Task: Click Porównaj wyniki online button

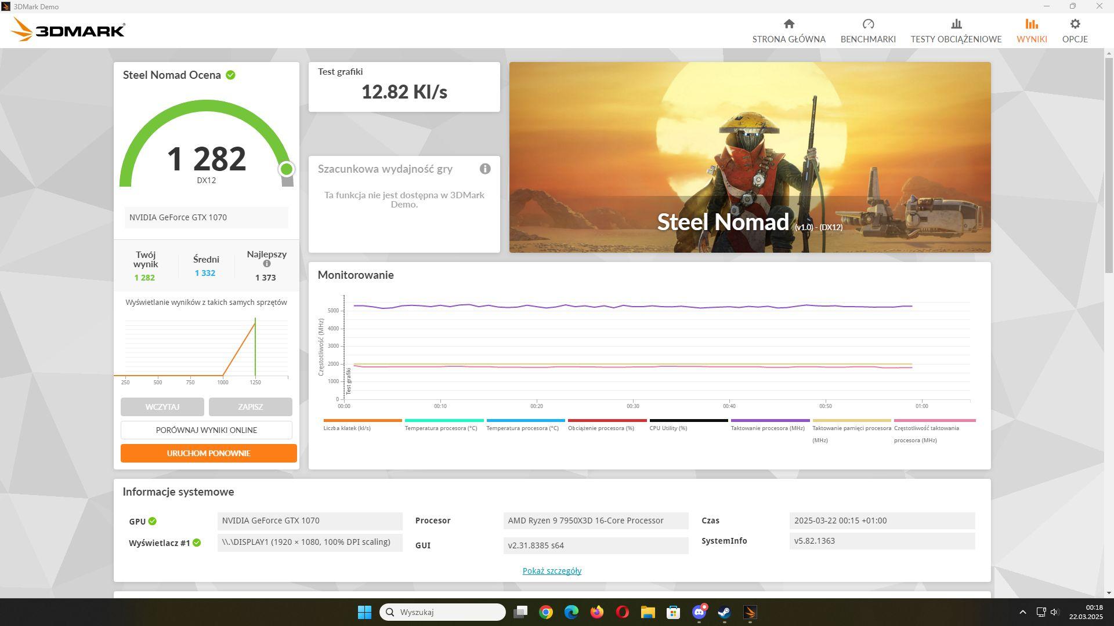Action: [206, 430]
